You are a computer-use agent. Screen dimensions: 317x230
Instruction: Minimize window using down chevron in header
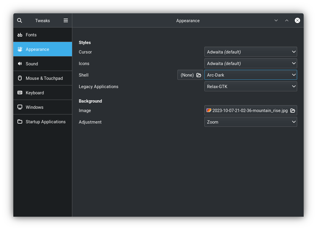[x=276, y=20]
